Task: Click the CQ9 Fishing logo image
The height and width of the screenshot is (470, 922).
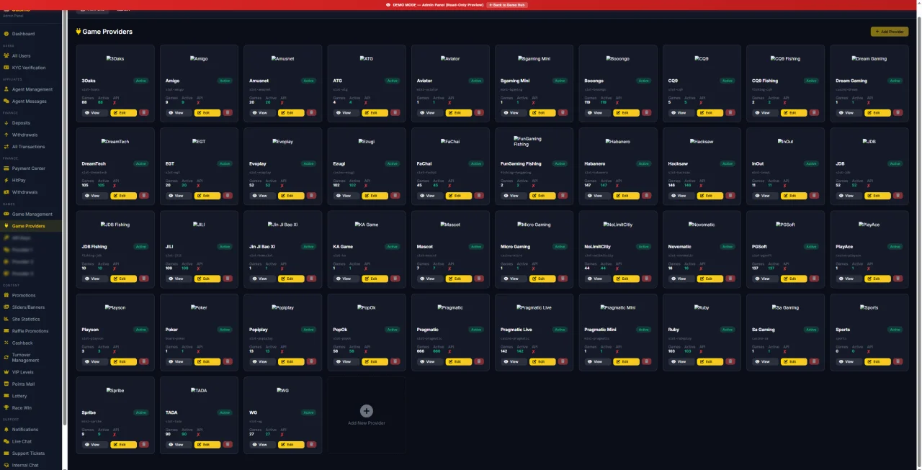Action: pyautogui.click(x=785, y=59)
